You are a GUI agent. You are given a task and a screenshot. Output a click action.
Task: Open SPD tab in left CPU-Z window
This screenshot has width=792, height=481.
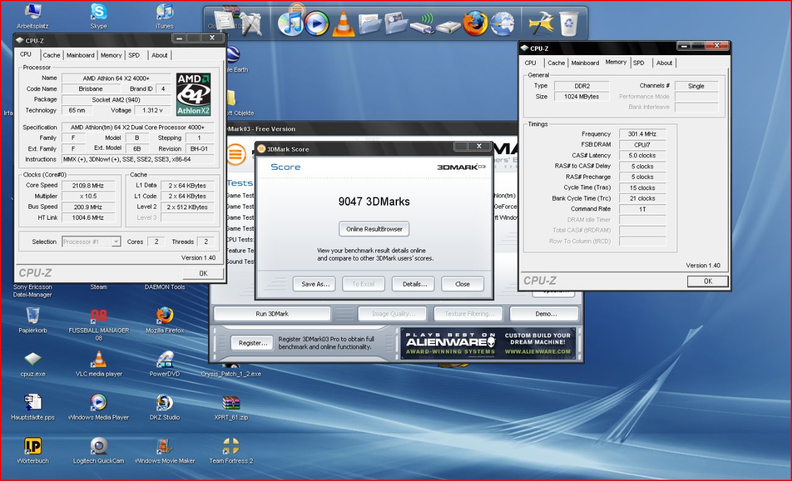point(134,55)
